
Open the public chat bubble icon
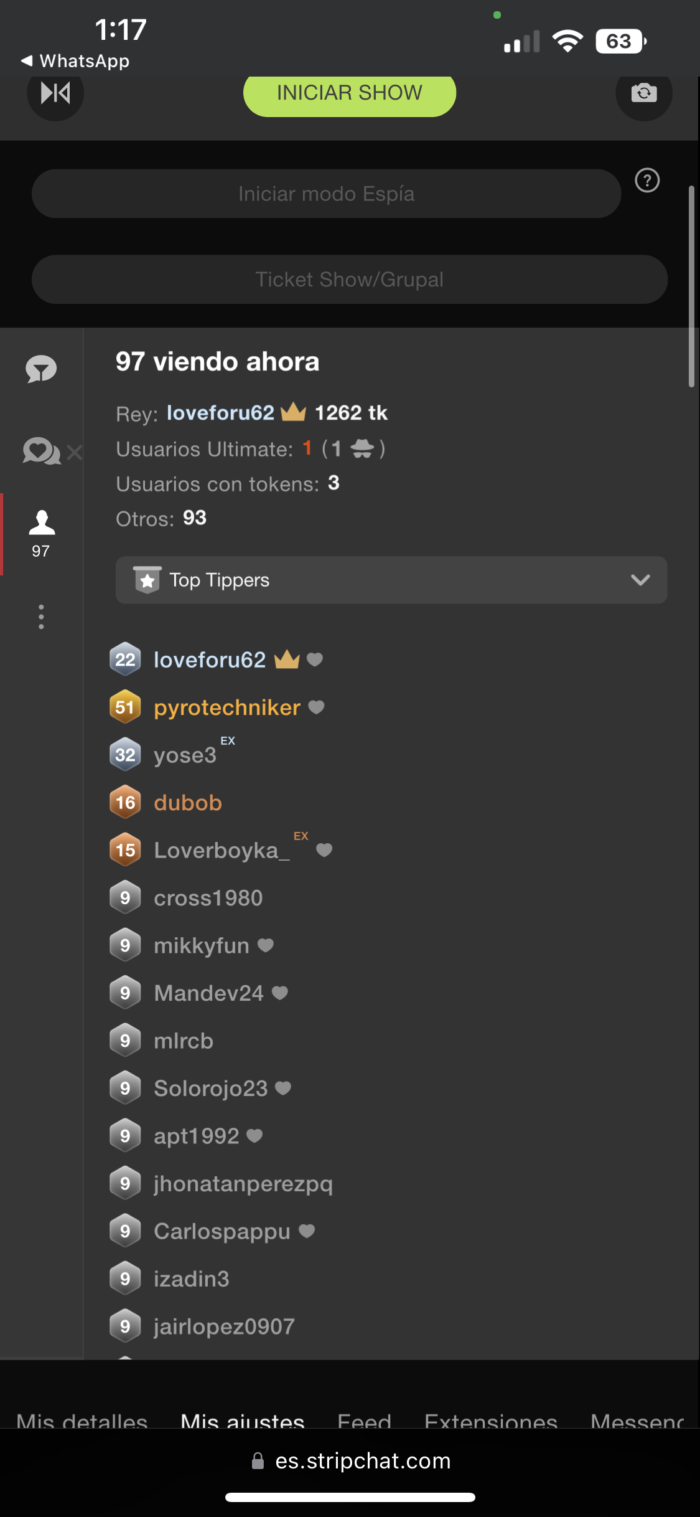click(x=41, y=369)
